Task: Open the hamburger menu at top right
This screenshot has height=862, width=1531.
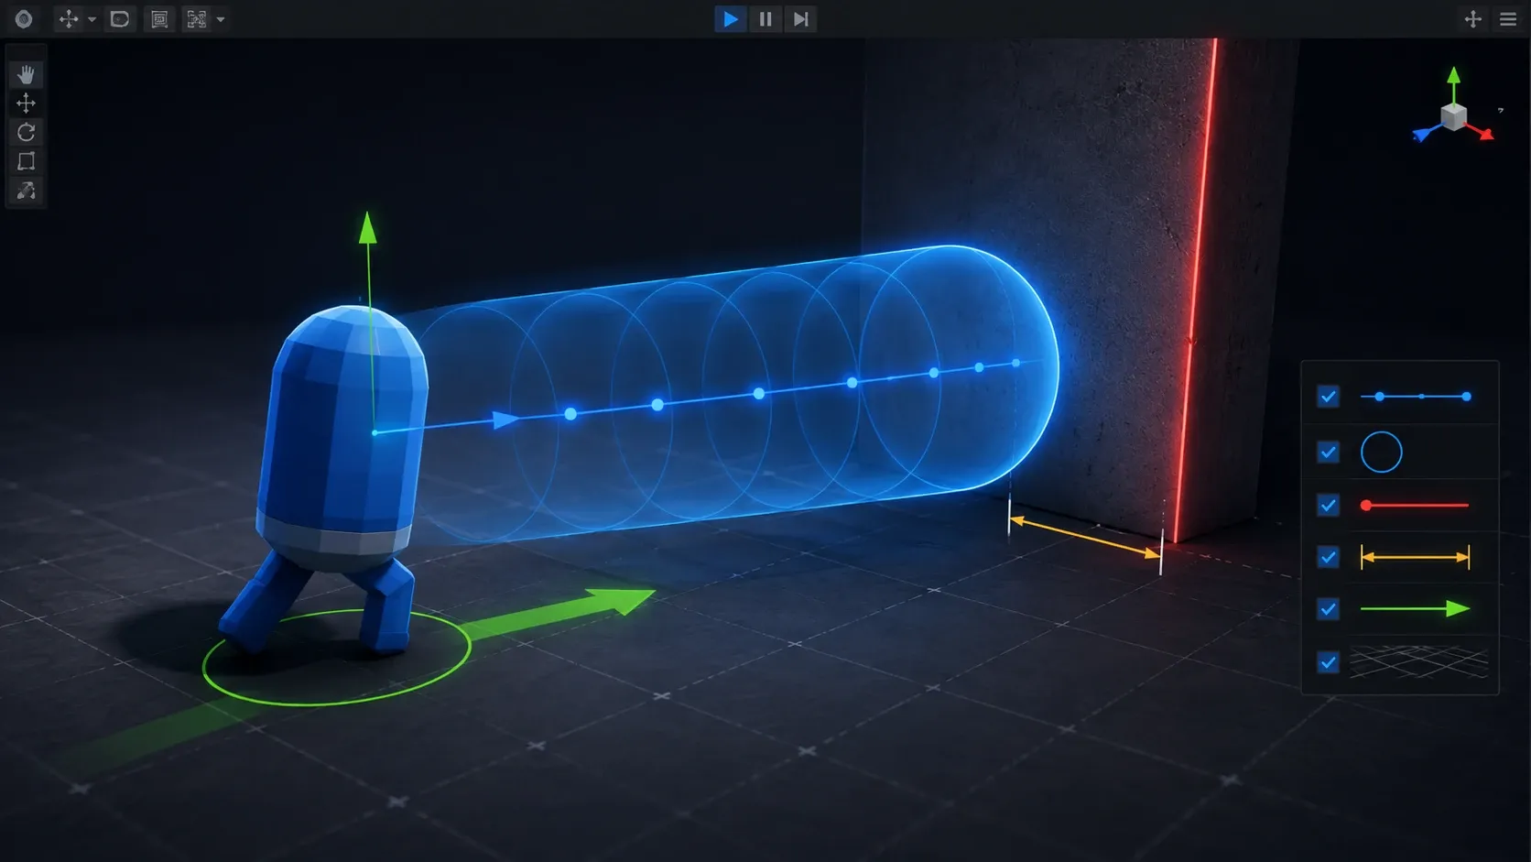Action: click(x=1508, y=19)
